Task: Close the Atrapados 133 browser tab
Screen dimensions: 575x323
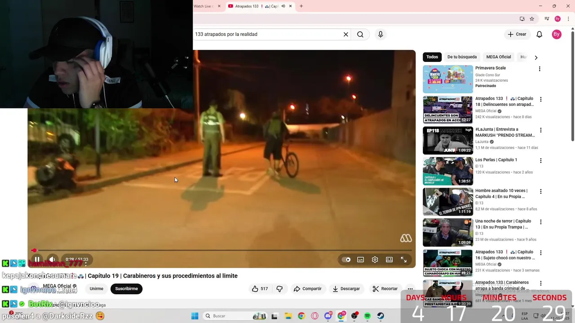Action: 291,6
